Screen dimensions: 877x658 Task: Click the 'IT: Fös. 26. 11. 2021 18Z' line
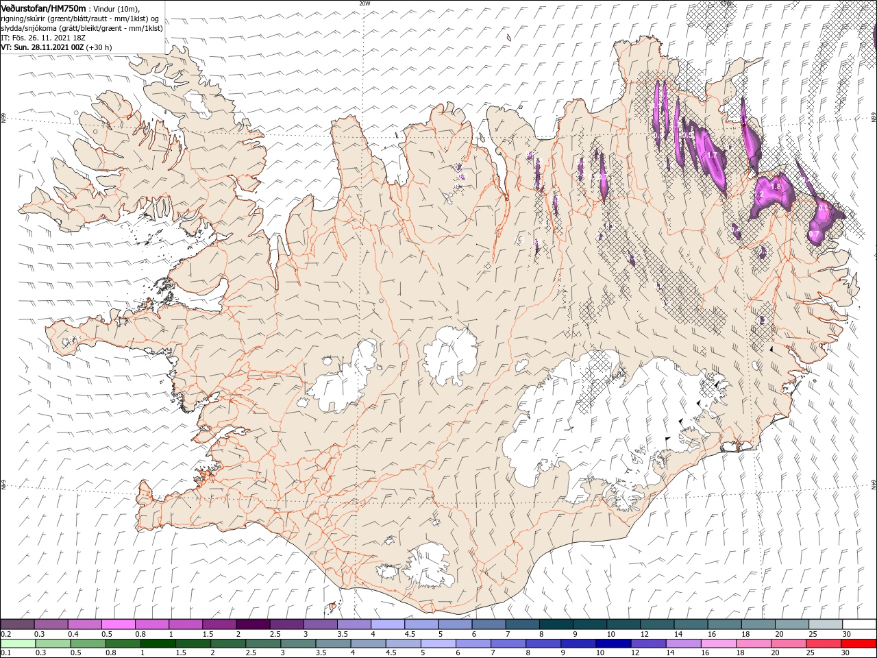(x=42, y=38)
